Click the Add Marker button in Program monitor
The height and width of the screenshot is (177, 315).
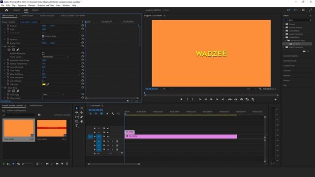(181, 99)
